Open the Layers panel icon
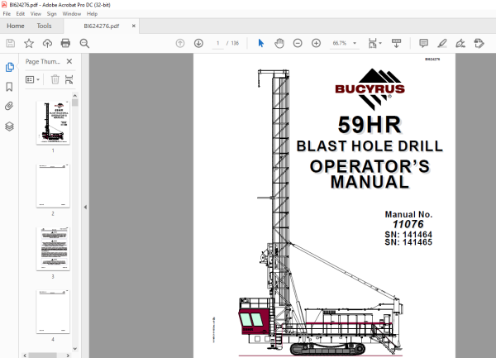 pyautogui.click(x=9, y=126)
